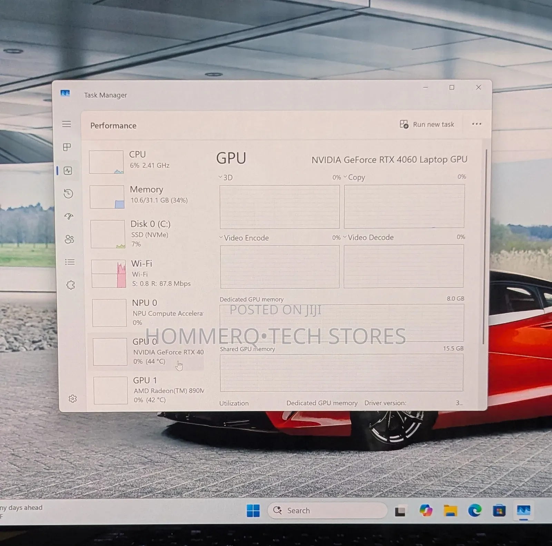The image size is (552, 546).
Task: Open the three-dot more options menu
Action: point(476,124)
